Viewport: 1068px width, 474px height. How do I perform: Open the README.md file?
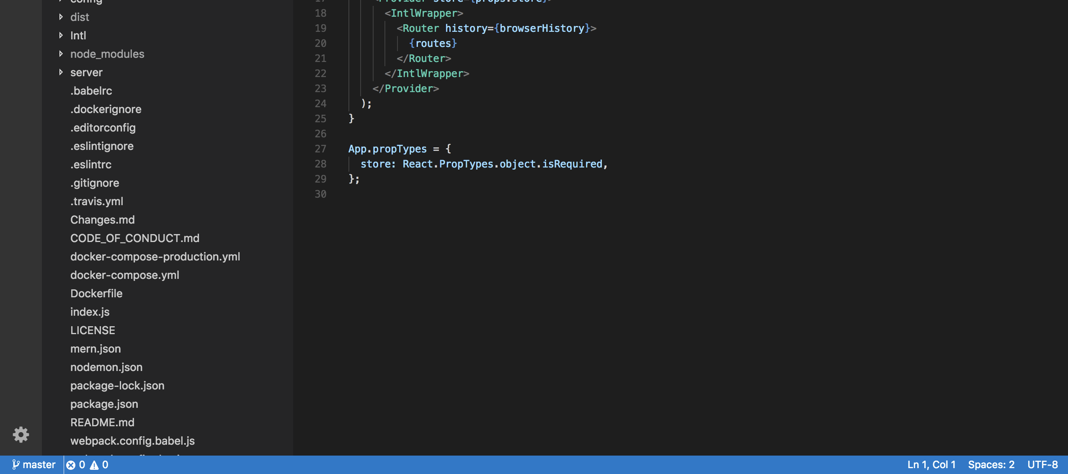(102, 422)
